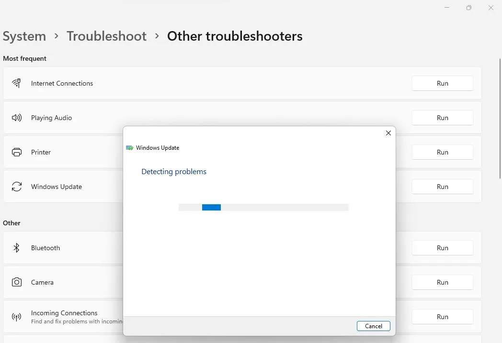Click the Printer icon
This screenshot has height=343, width=502.
click(x=17, y=152)
